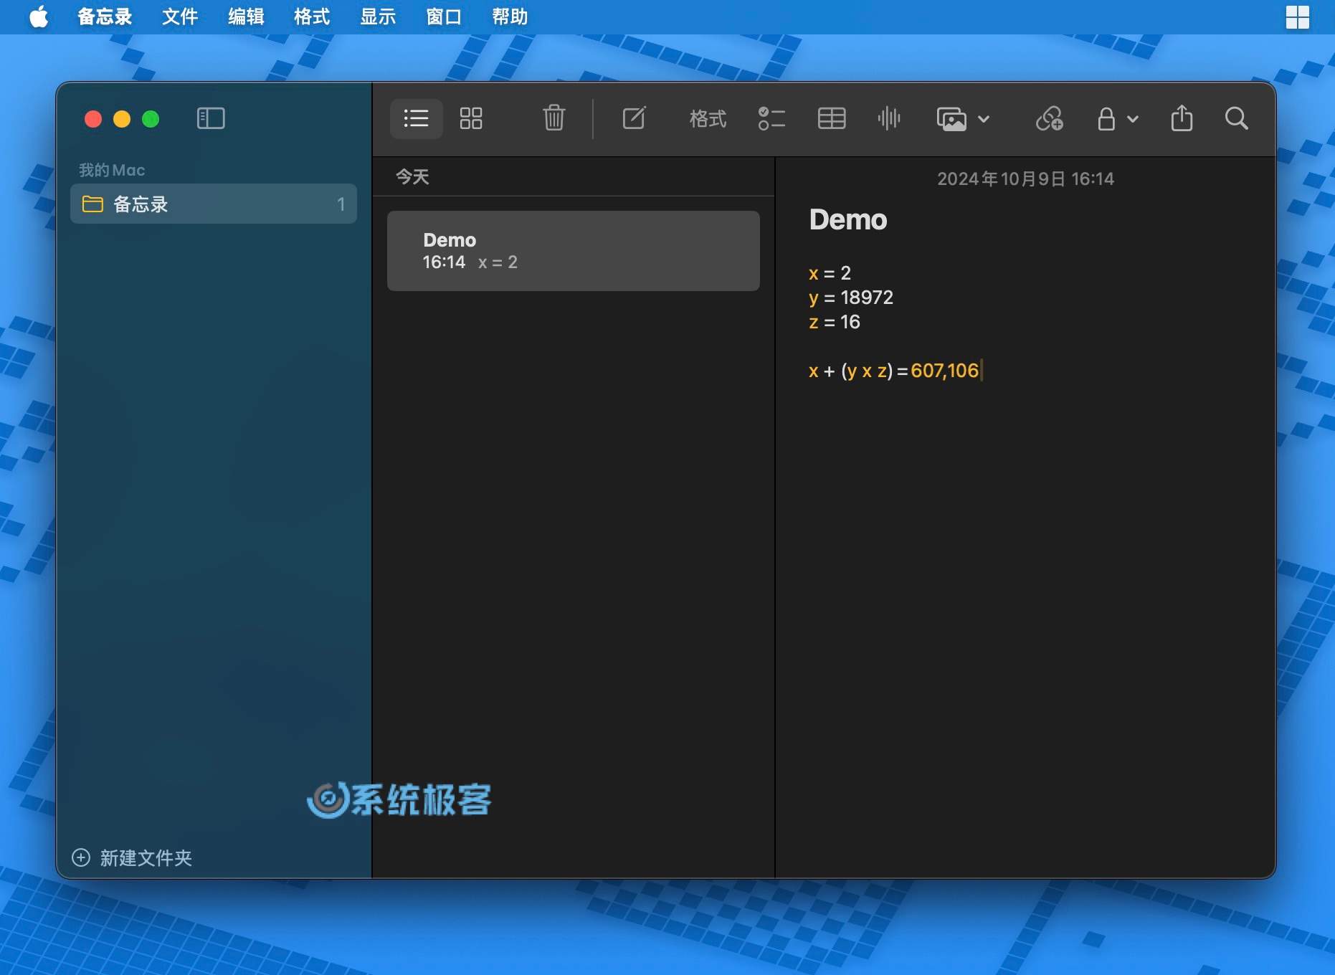Delete note with the trash icon
Viewport: 1335px width, 975px height.
(x=554, y=118)
